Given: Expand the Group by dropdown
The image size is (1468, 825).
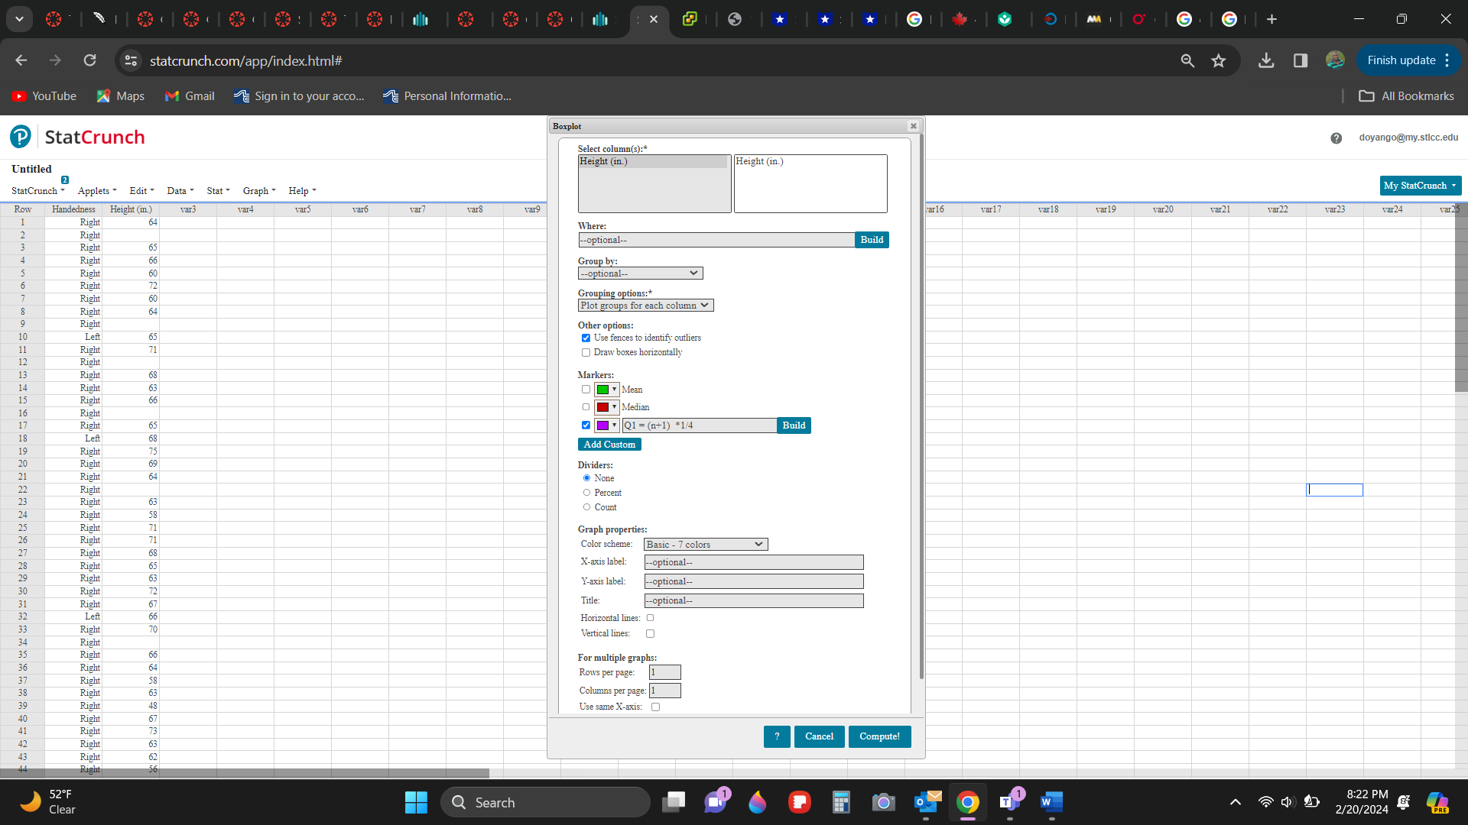Looking at the screenshot, I should (x=640, y=273).
